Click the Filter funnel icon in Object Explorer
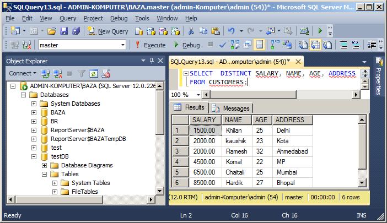 point(82,73)
